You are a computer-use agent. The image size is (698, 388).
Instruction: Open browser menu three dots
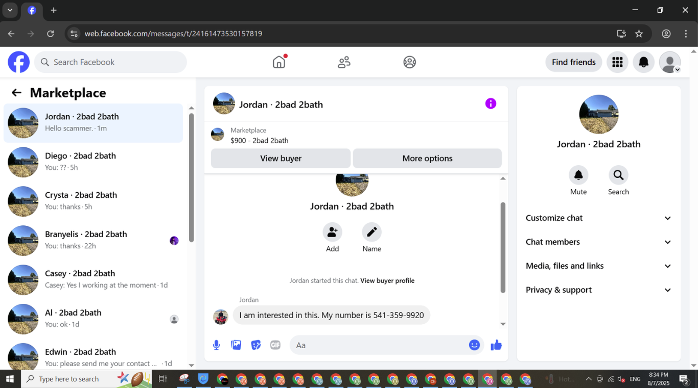click(x=686, y=34)
